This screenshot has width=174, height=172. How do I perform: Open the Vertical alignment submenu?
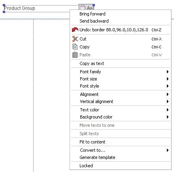tap(121, 101)
